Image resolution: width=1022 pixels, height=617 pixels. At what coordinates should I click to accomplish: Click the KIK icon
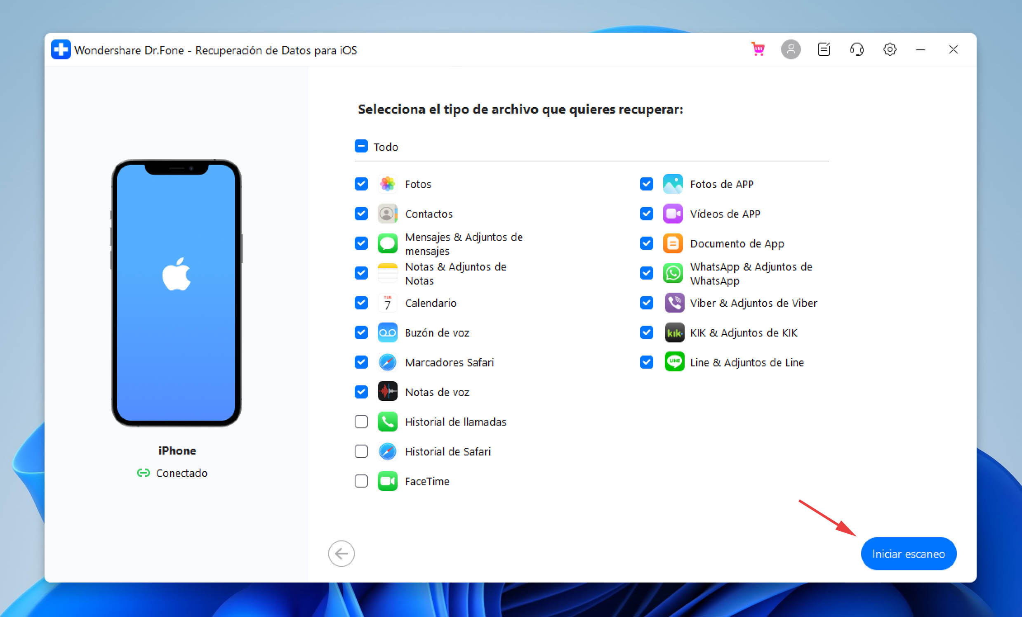tap(674, 333)
